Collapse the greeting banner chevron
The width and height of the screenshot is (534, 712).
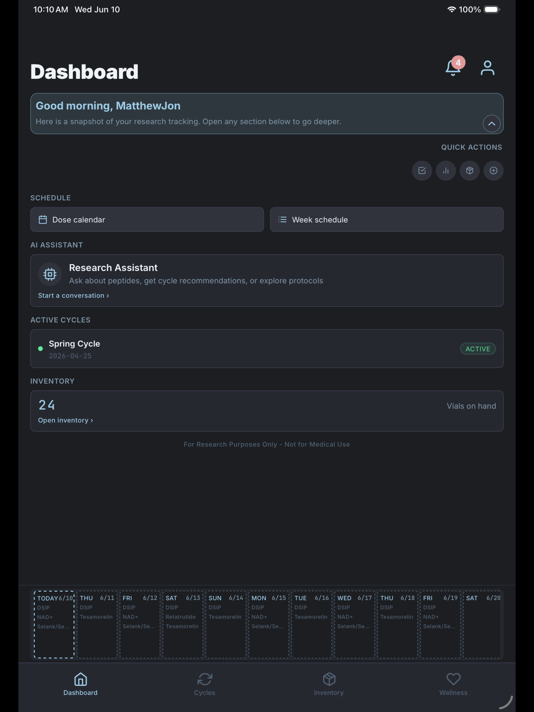tap(492, 124)
